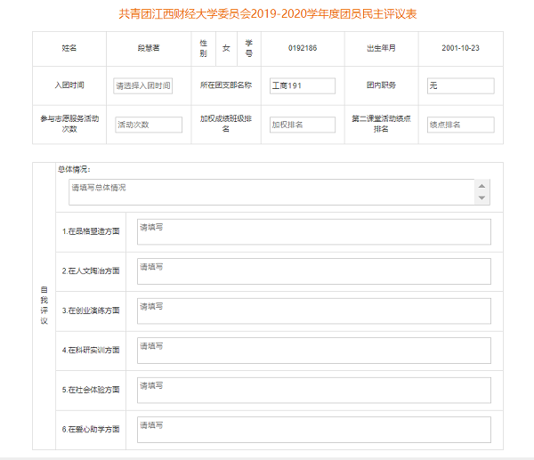The width and height of the screenshot is (534, 460).
Task: Click the 活动次数 input field
Action: coord(149,125)
